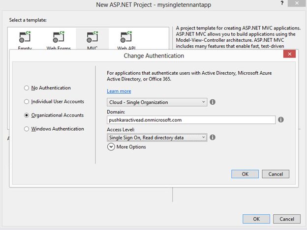Select No Authentication radio button
Image resolution: width=307 pixels, height=230 pixels.
click(27, 88)
